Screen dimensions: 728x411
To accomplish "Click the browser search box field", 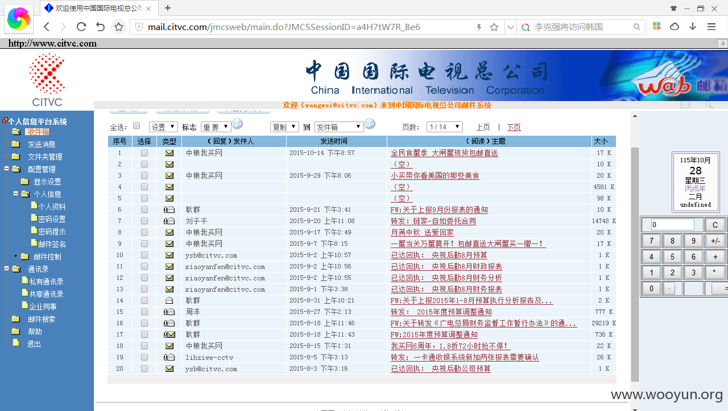I will (x=580, y=27).
